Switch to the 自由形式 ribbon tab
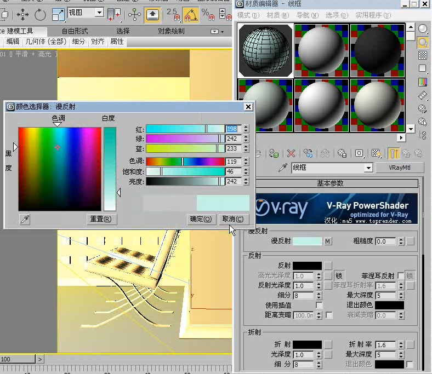Viewport: 432px width, 374px height. [x=75, y=31]
